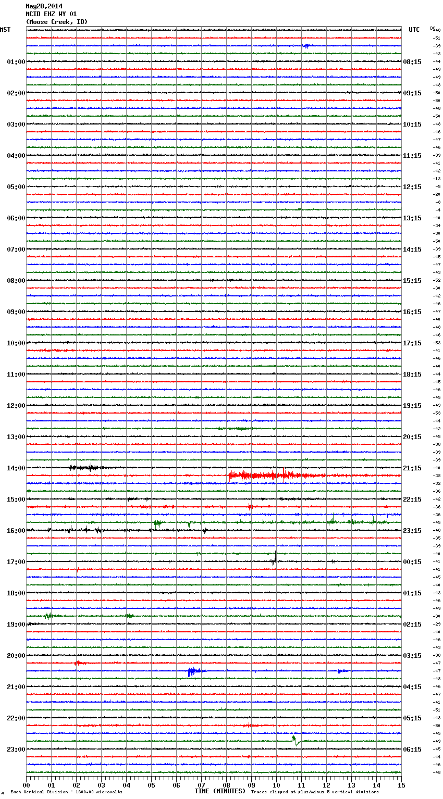Select the 09:00 MST row label
The height and width of the screenshot is (799, 443).
coord(16,312)
